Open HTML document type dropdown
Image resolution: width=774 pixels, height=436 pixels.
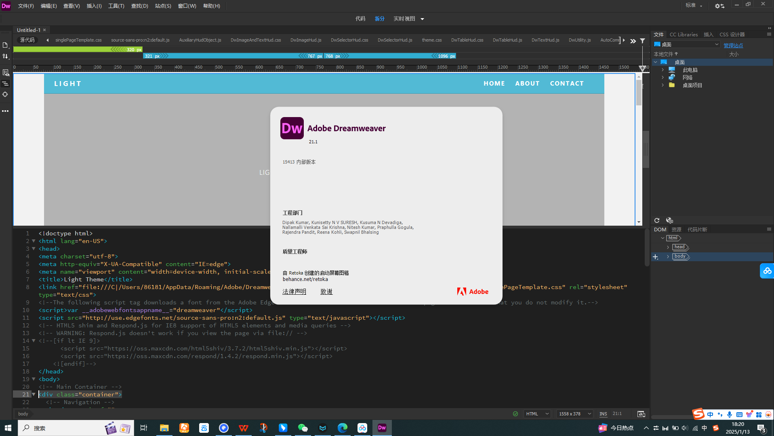pos(537,414)
